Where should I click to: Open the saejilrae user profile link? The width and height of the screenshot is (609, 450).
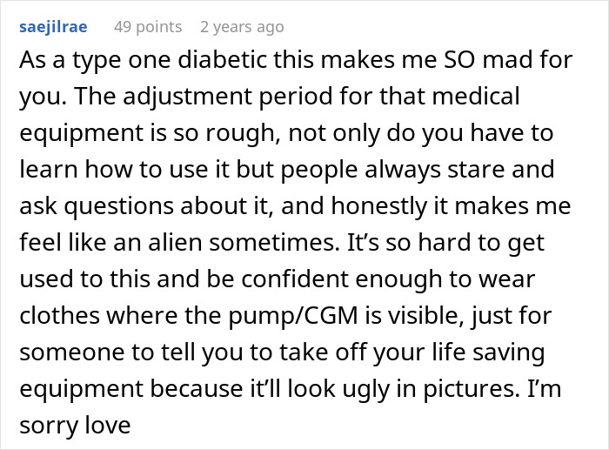pos(53,27)
